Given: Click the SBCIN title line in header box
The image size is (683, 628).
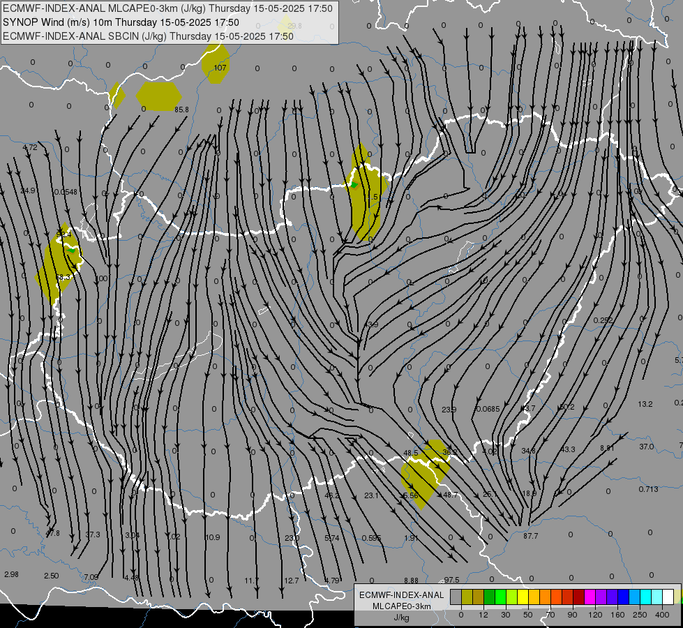Looking at the screenshot, I should [148, 36].
